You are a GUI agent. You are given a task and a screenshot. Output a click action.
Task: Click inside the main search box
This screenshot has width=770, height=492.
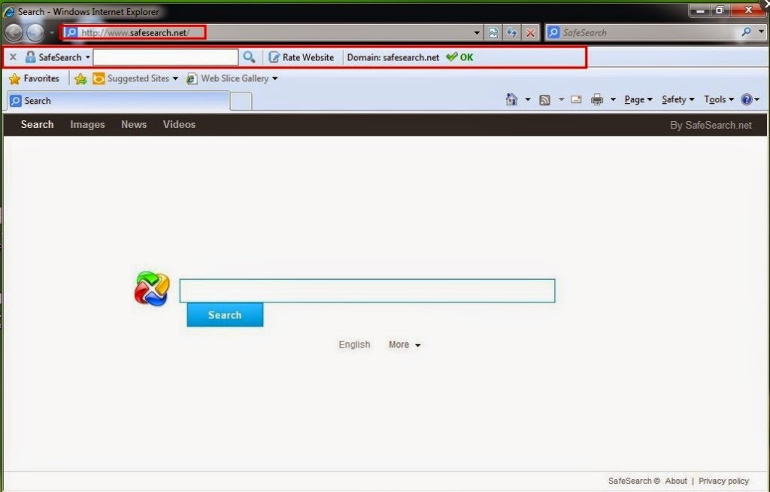tap(367, 290)
